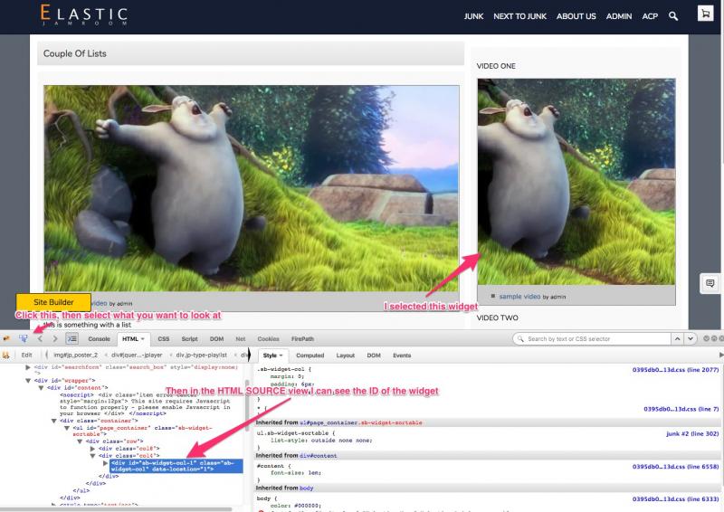
Task: Switch to the Console tab
Action: pyautogui.click(x=99, y=338)
